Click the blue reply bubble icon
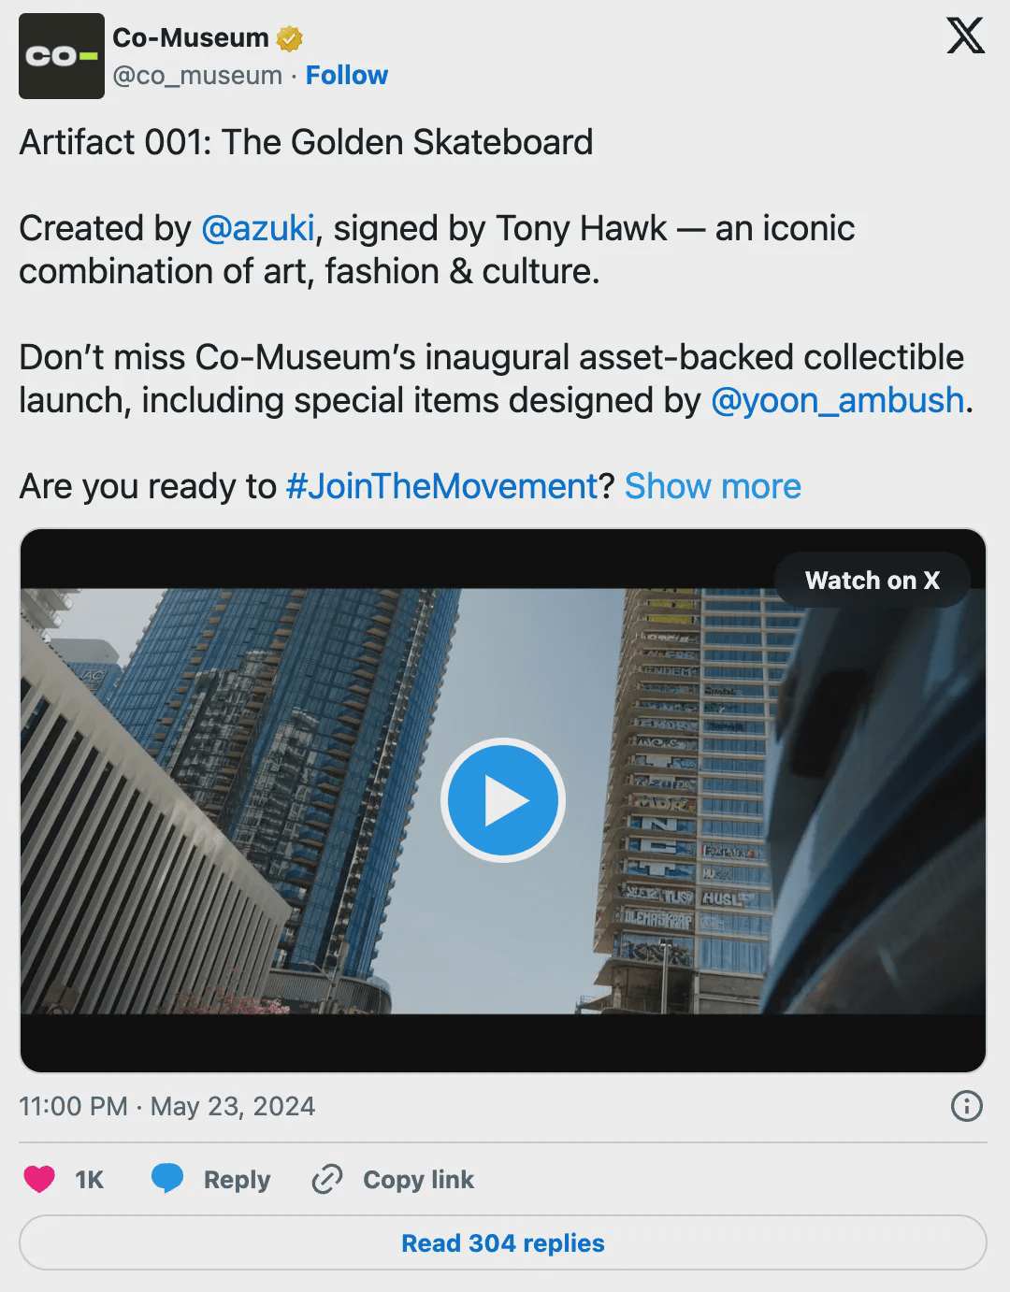Viewport: 1010px width, 1292px height. coord(167,1179)
